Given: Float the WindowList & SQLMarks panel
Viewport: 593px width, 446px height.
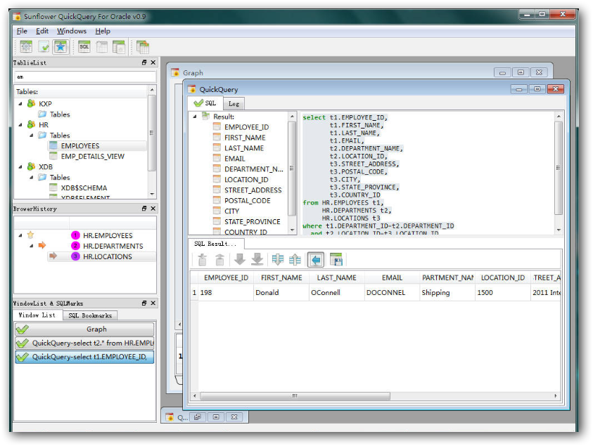Looking at the screenshot, I should [144, 303].
